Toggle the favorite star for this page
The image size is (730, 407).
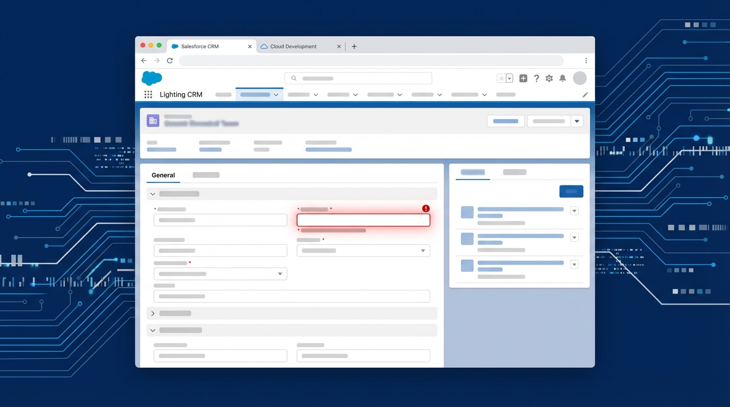point(500,78)
